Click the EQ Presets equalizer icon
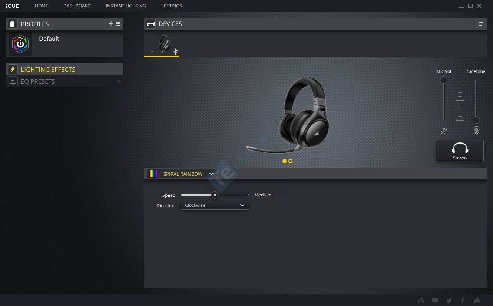This screenshot has height=306, width=493. coord(13,81)
